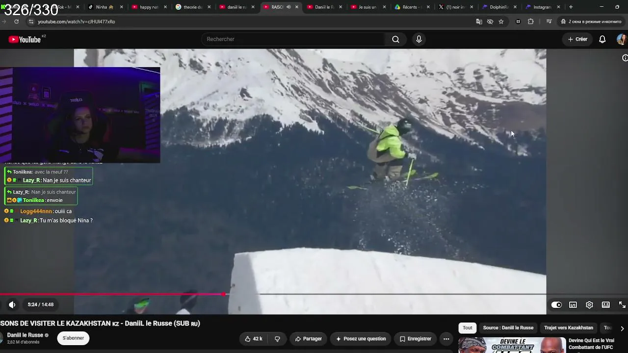Start voice search with the microphone
The height and width of the screenshot is (353, 628).
pos(419,39)
